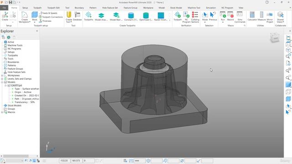This screenshot has width=292, height=164.
Task: Select Machine Tools in Explorer
Action: 15,46
